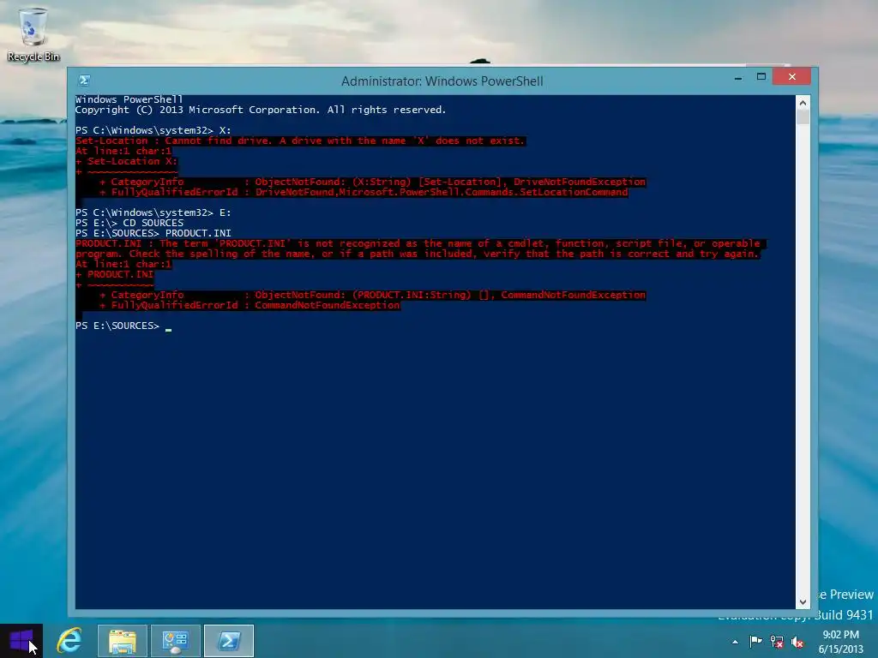Click the scrollbar up arrow in PowerShell
878x658 pixels.
tap(803, 103)
